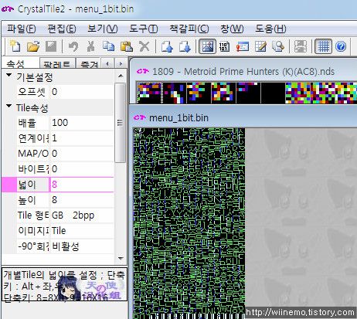Click the property list scroll-up arrow
Image resolution: width=357 pixels, height=319 pixels.
(x=121, y=76)
